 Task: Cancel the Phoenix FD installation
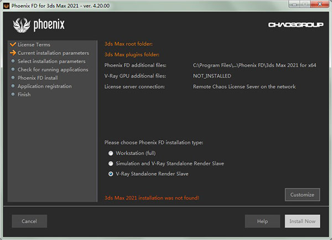tap(29, 221)
